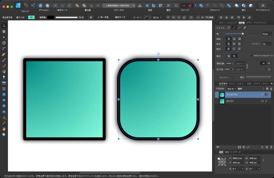The image size is (274, 178).
Task: Click the Convert to Curves button
Action: pos(205,17)
